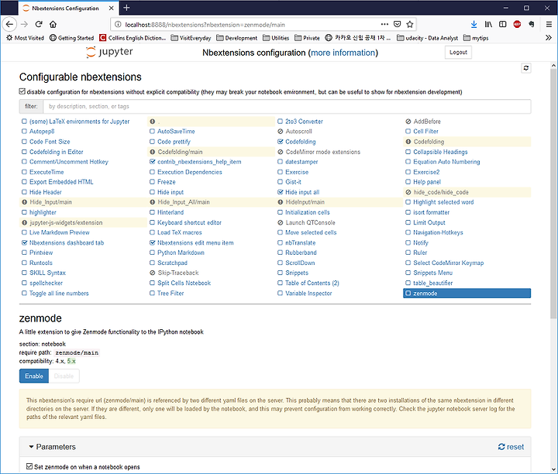
Task: Open the Private bookmarks folder
Action: click(x=307, y=38)
